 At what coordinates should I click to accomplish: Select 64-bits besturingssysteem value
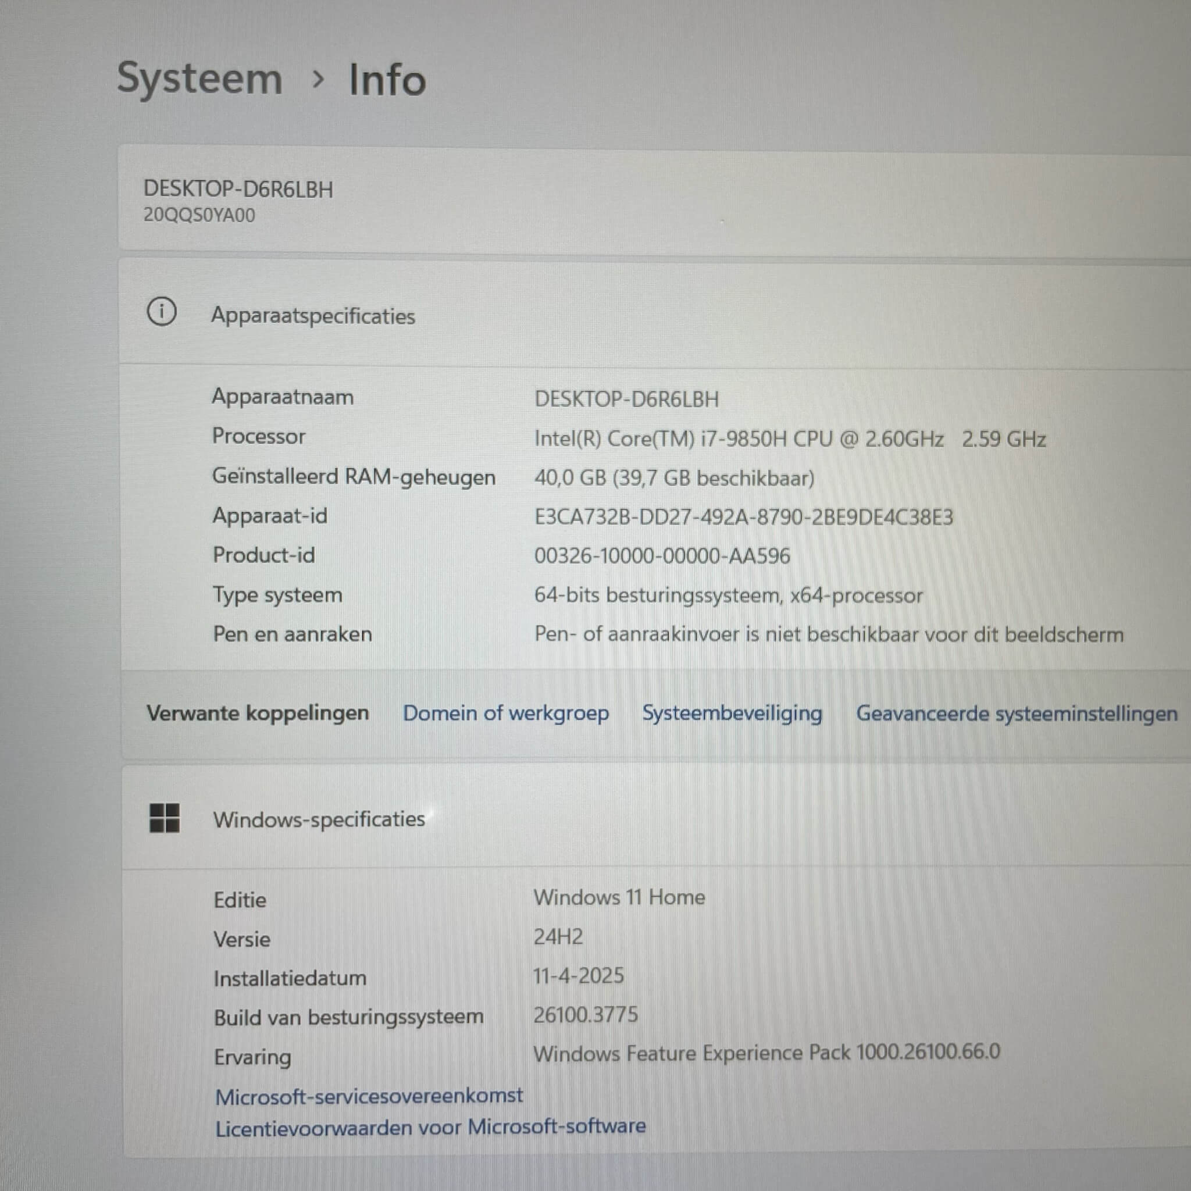click(729, 595)
